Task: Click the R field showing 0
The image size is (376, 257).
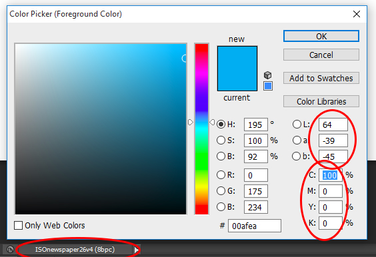Action: pyautogui.click(x=255, y=175)
